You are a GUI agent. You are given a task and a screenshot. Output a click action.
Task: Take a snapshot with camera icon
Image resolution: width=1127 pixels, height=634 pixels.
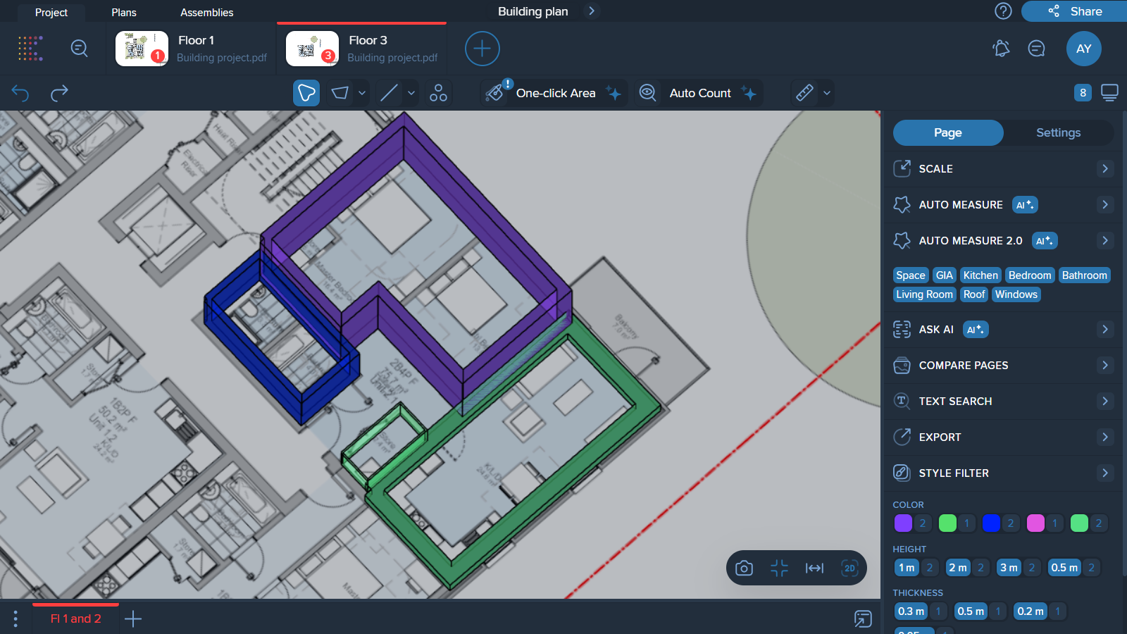[744, 568]
